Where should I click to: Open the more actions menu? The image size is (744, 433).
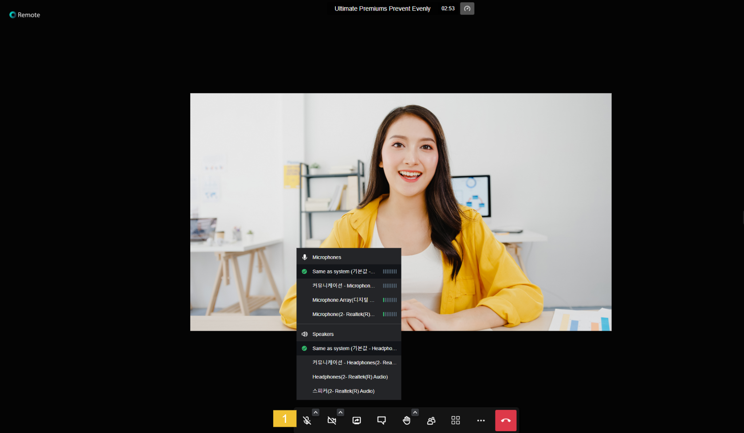coord(481,421)
